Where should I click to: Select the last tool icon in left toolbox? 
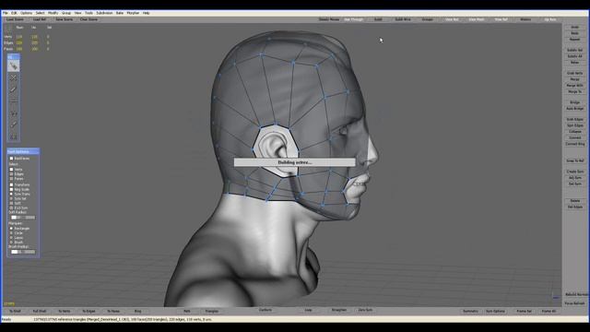(14, 136)
